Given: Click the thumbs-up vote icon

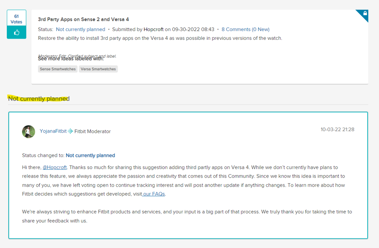Looking at the screenshot, I should (17, 33).
